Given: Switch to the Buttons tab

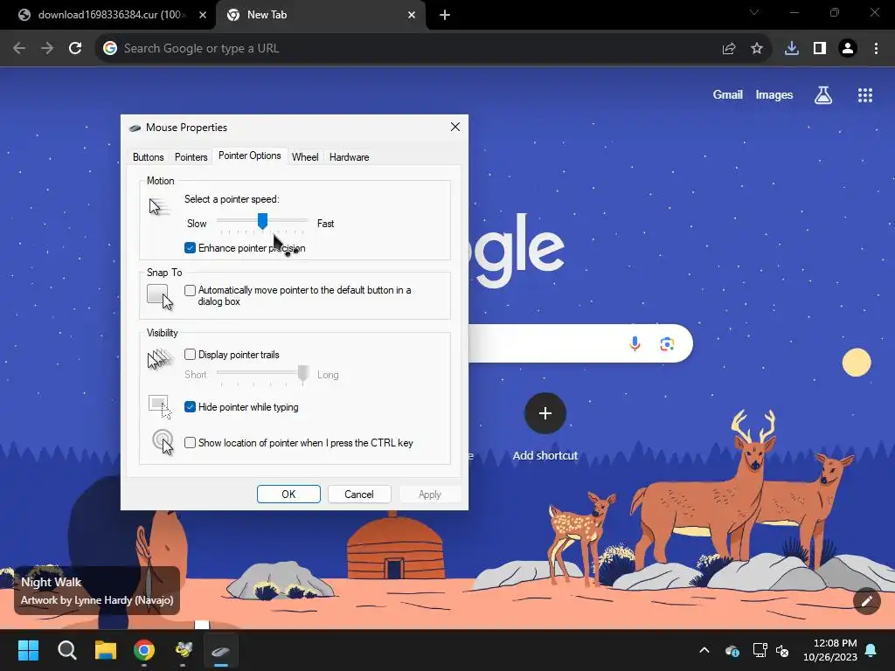Looking at the screenshot, I should click(x=148, y=157).
